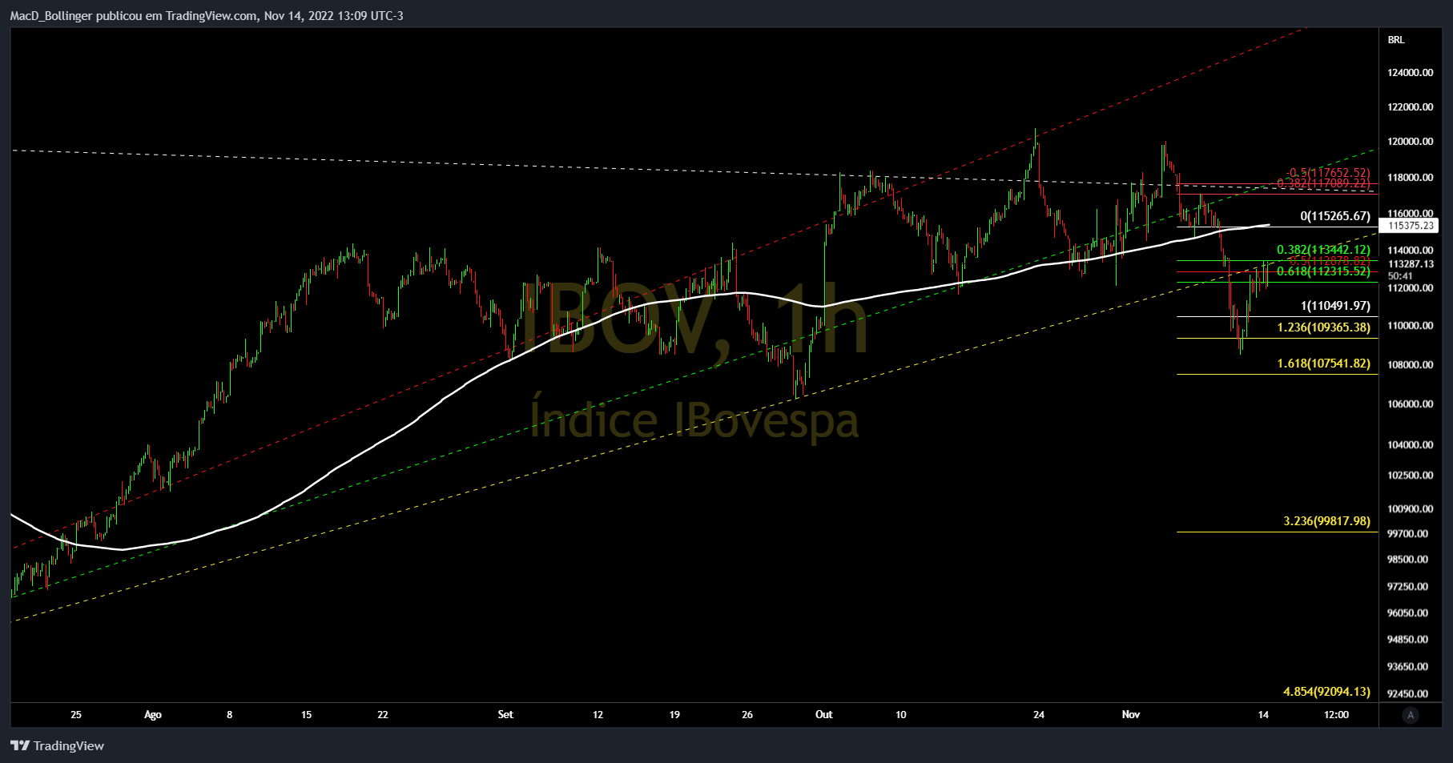Click the '24' date label on time axis
The image size is (1453, 763).
click(1039, 715)
